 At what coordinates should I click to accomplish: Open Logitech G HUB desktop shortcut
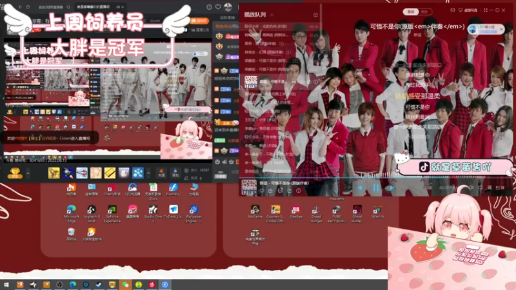coord(92,214)
